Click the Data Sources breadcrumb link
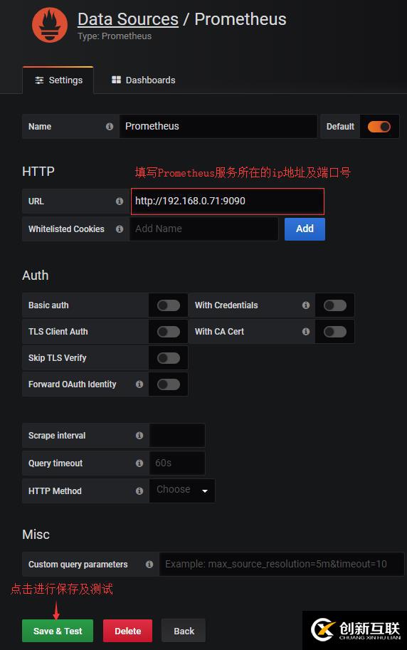 pos(128,19)
